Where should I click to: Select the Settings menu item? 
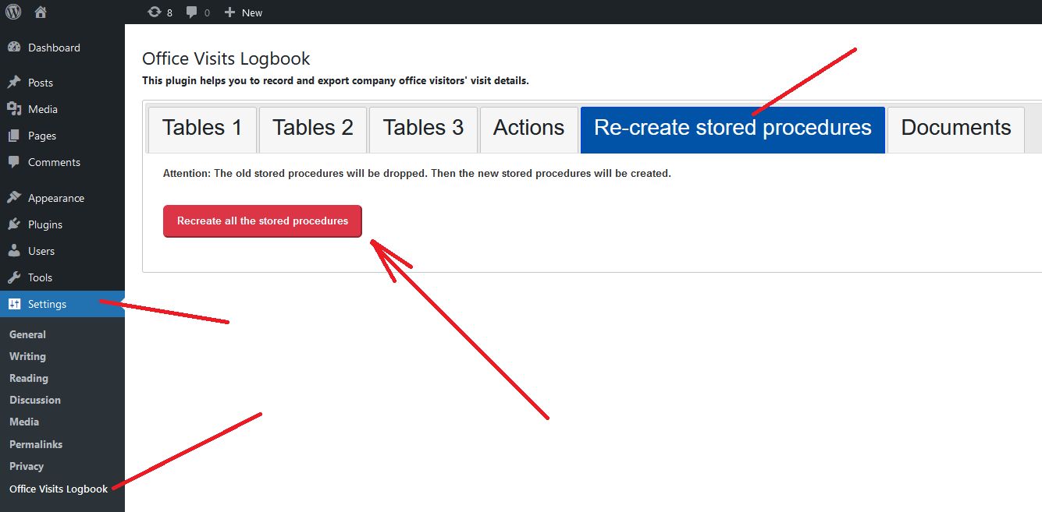tap(62, 304)
